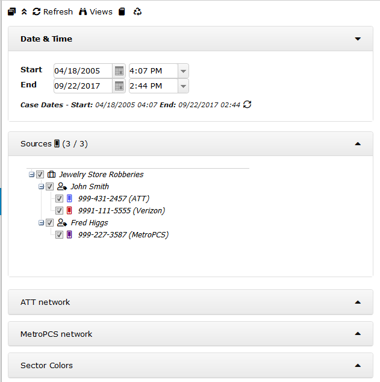Open the End date calendar picker

[x=119, y=86]
